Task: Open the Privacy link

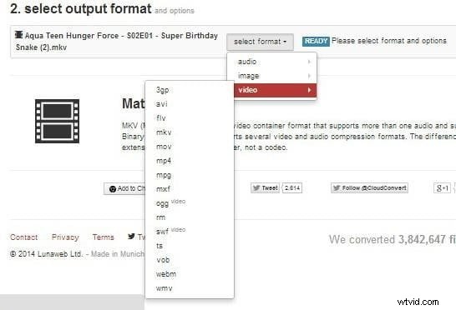Action: point(65,237)
